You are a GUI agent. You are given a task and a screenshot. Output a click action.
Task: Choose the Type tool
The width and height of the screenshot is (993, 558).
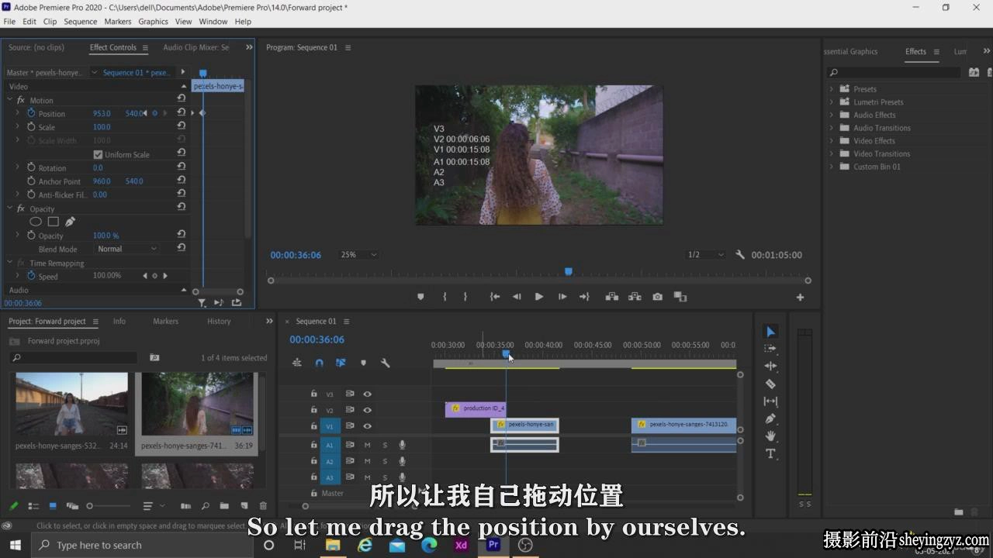click(x=770, y=453)
